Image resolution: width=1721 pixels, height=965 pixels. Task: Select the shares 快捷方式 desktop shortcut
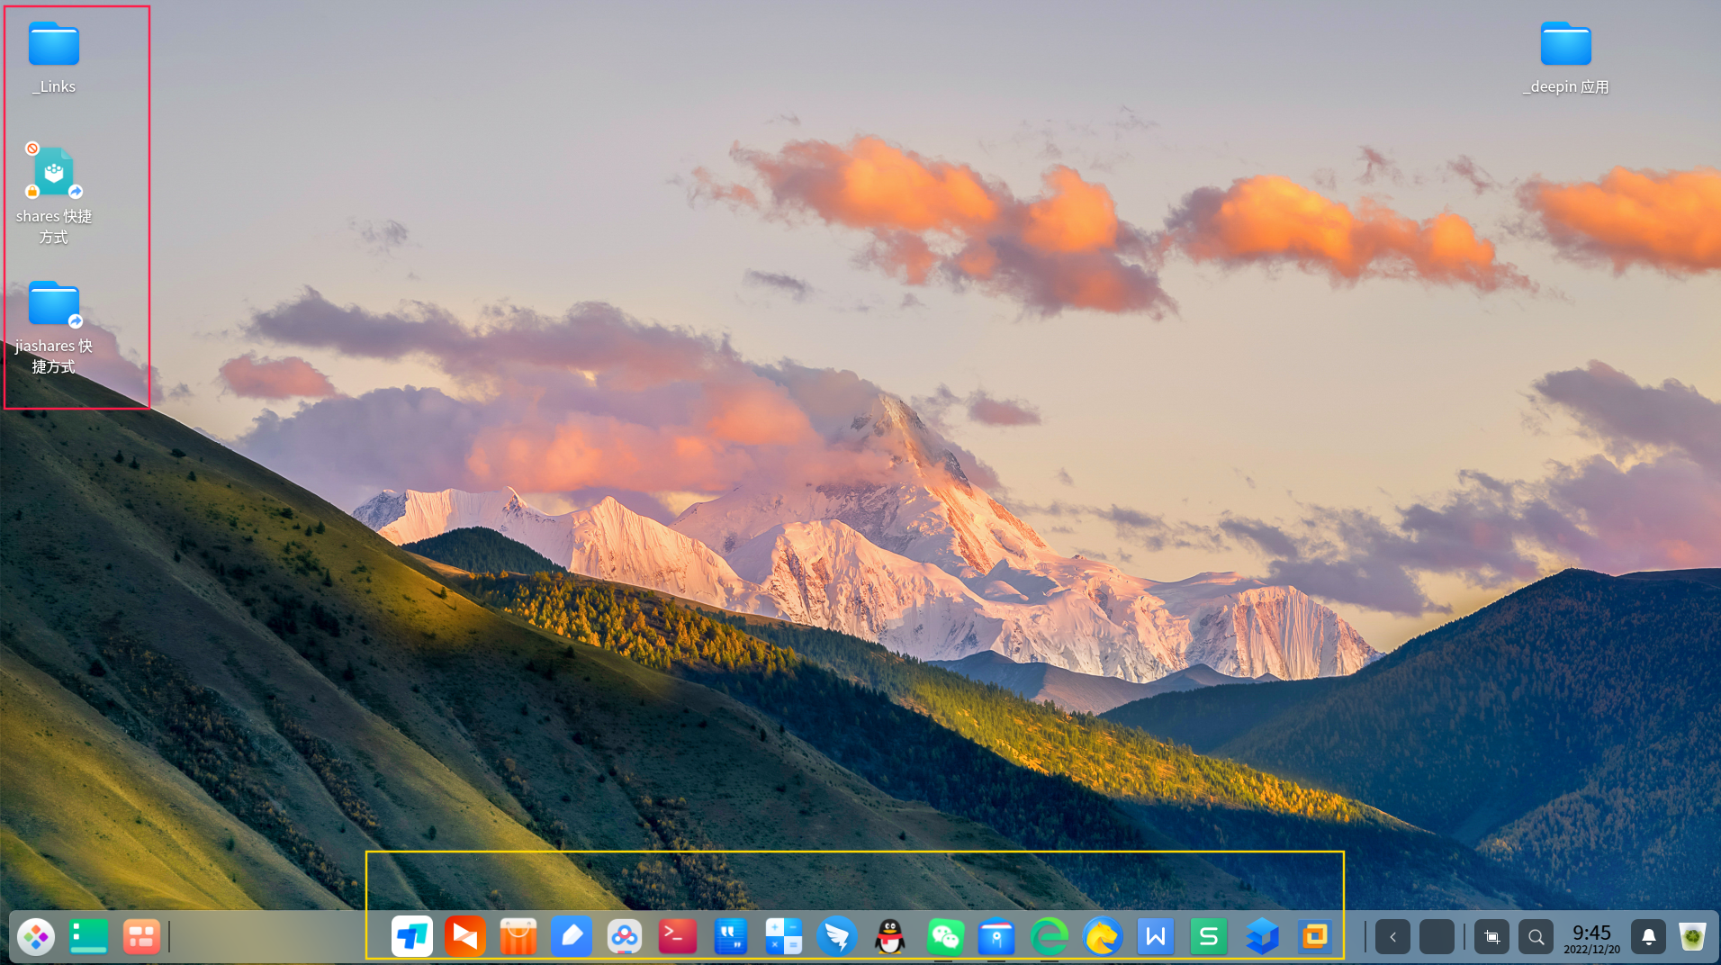point(54,194)
